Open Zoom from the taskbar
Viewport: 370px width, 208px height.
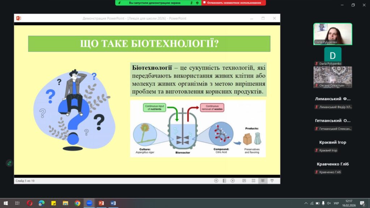(89, 203)
